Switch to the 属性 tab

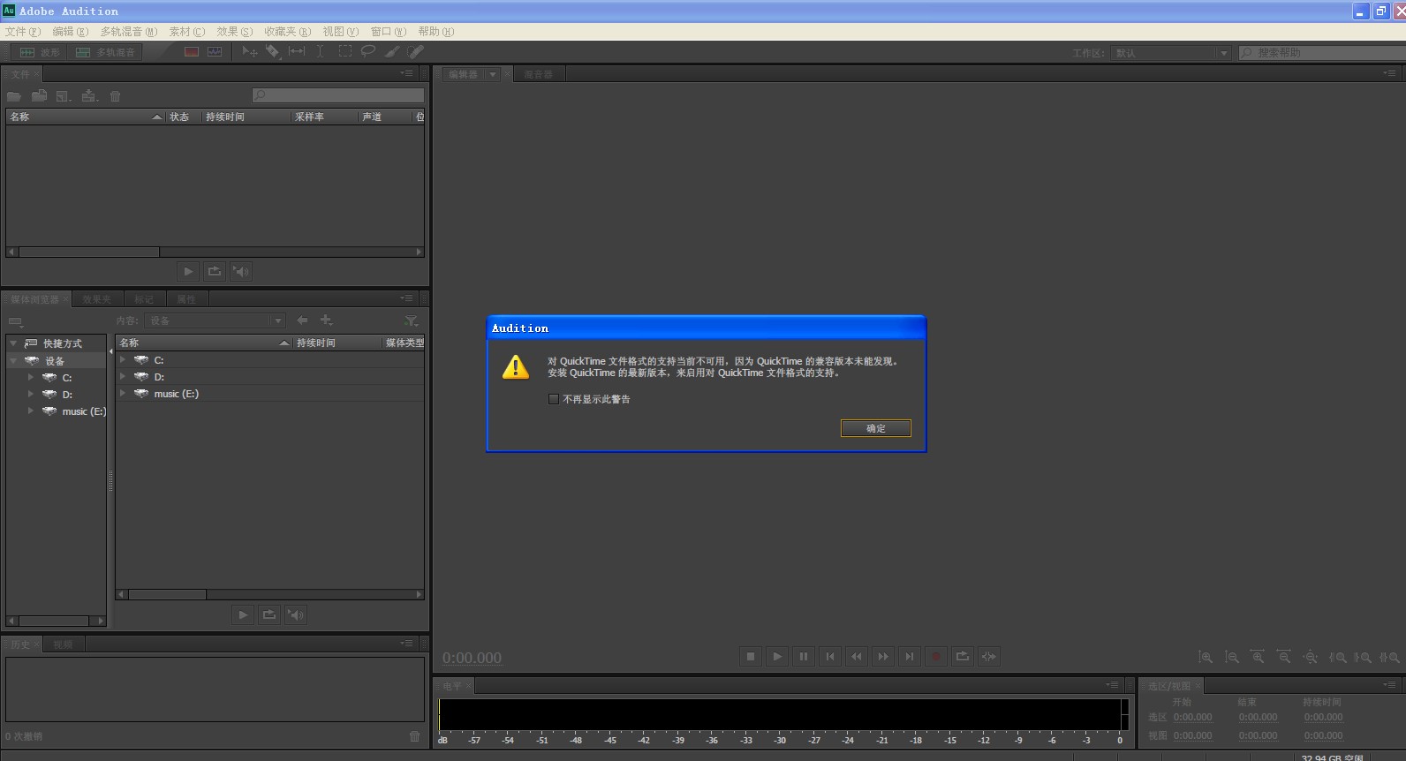[x=186, y=299]
